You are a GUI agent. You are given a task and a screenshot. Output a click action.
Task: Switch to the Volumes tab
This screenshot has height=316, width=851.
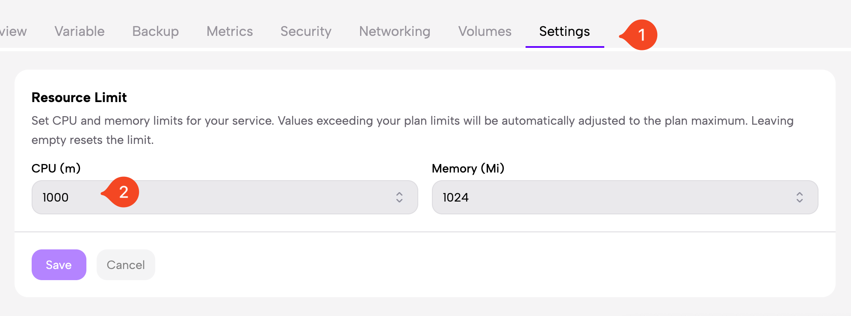point(485,31)
